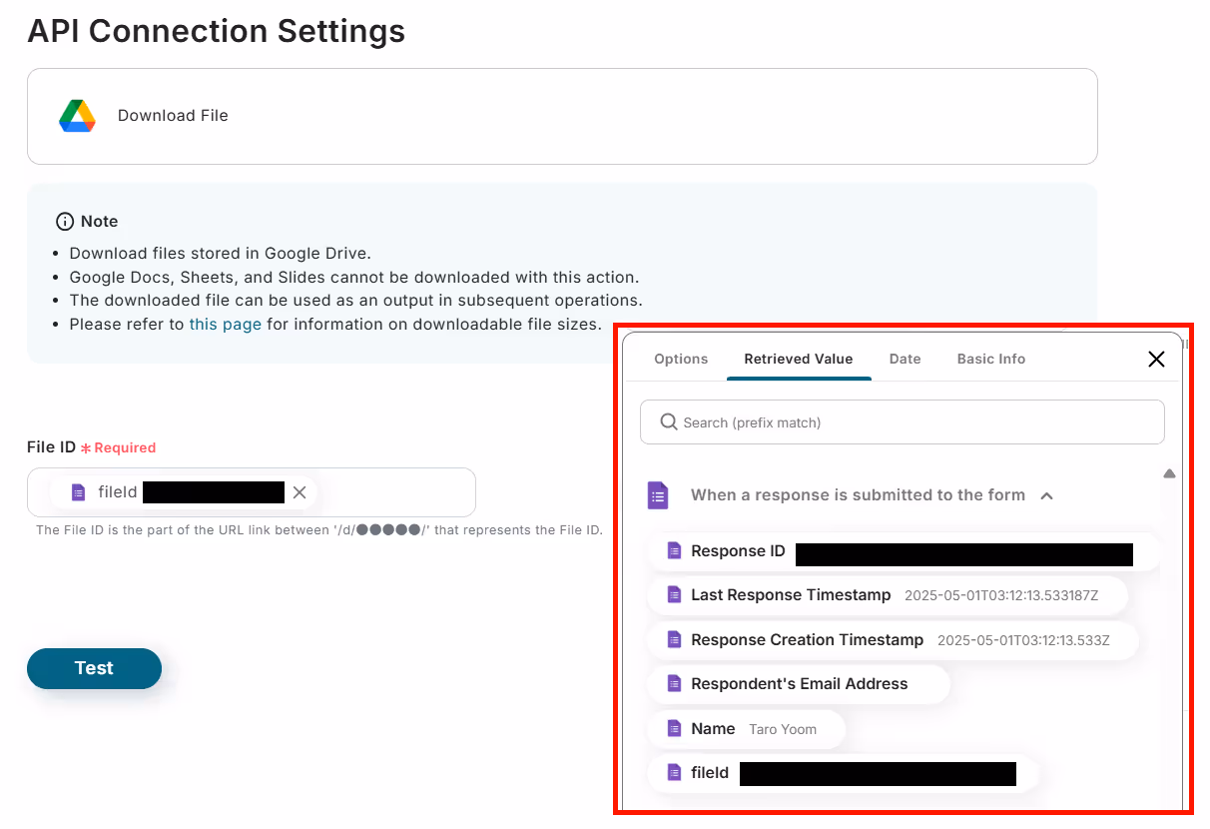The image size is (1210, 829).
Task: Click the form icon inside the fileId chip
Action: pyautogui.click(x=79, y=492)
